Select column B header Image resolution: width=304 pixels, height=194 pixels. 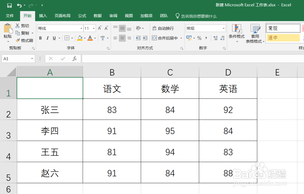coord(112,72)
